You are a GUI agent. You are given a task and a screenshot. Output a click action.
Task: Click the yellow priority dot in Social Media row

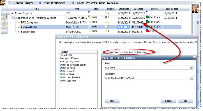click(x=106, y=31)
